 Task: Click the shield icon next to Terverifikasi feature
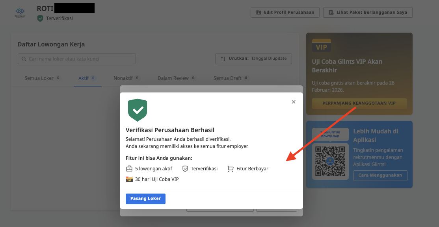pos(185,169)
